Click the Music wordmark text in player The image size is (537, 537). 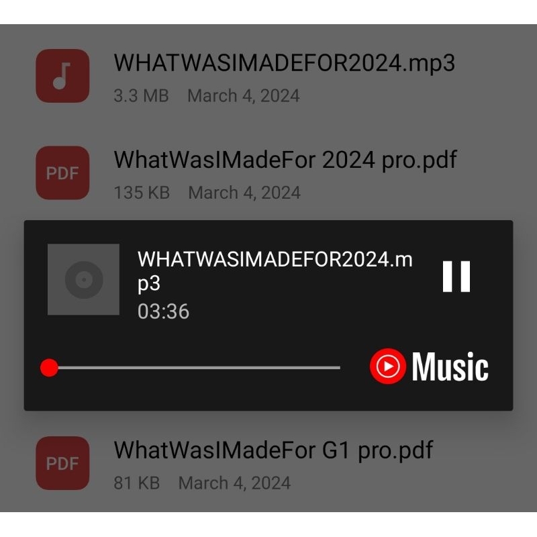click(x=450, y=367)
